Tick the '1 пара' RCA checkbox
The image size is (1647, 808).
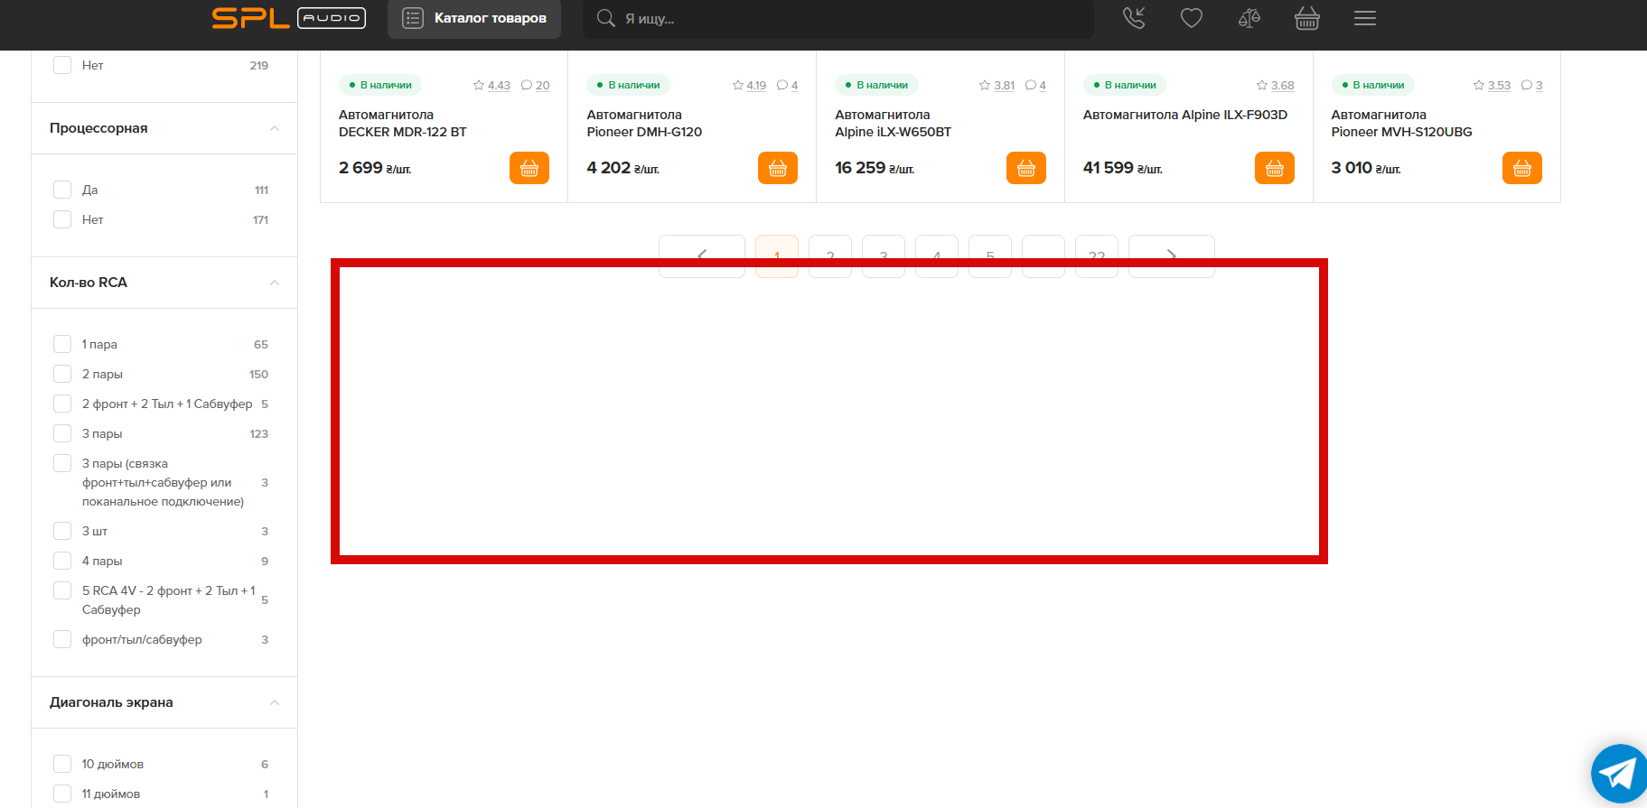coord(62,344)
